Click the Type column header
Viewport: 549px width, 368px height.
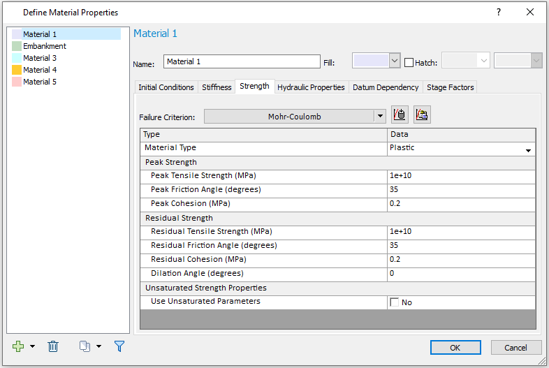click(263, 135)
